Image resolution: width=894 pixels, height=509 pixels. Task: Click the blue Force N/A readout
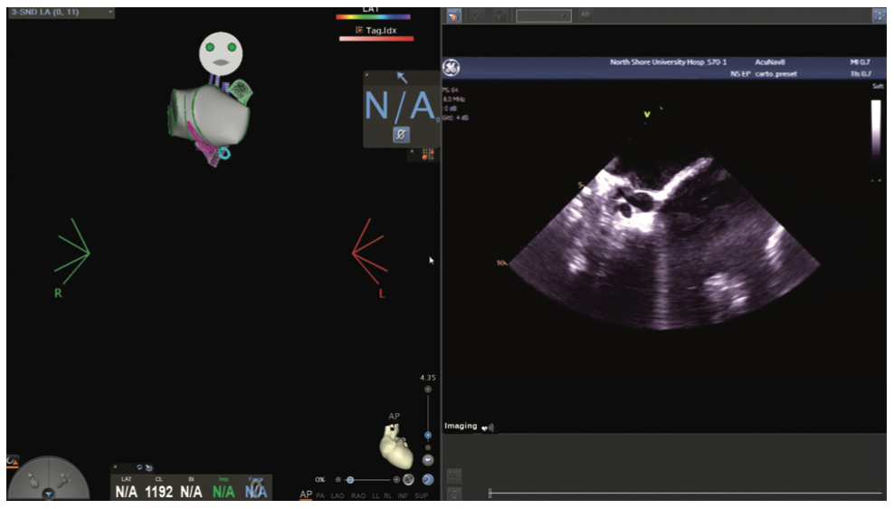pos(256,491)
